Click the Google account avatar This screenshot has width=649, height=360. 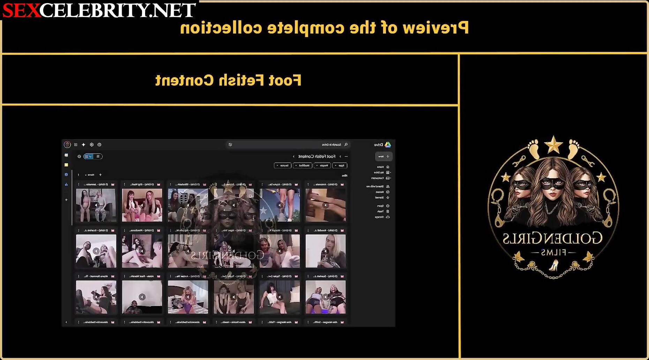pyautogui.click(x=67, y=145)
